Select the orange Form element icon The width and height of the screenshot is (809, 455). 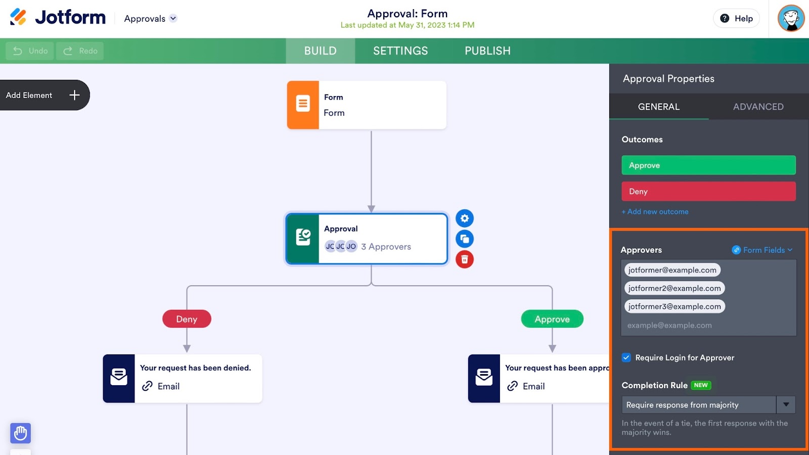click(303, 105)
